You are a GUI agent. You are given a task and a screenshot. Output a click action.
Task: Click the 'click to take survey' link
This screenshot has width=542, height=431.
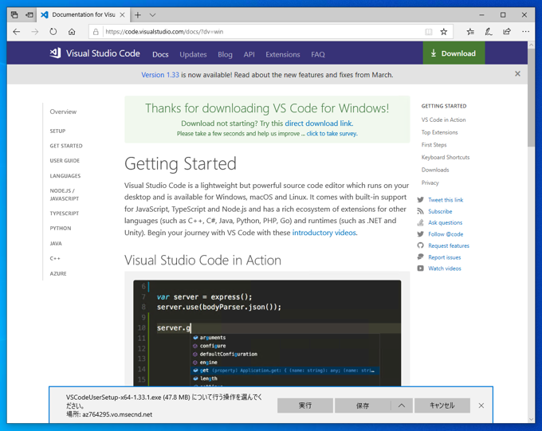point(332,133)
